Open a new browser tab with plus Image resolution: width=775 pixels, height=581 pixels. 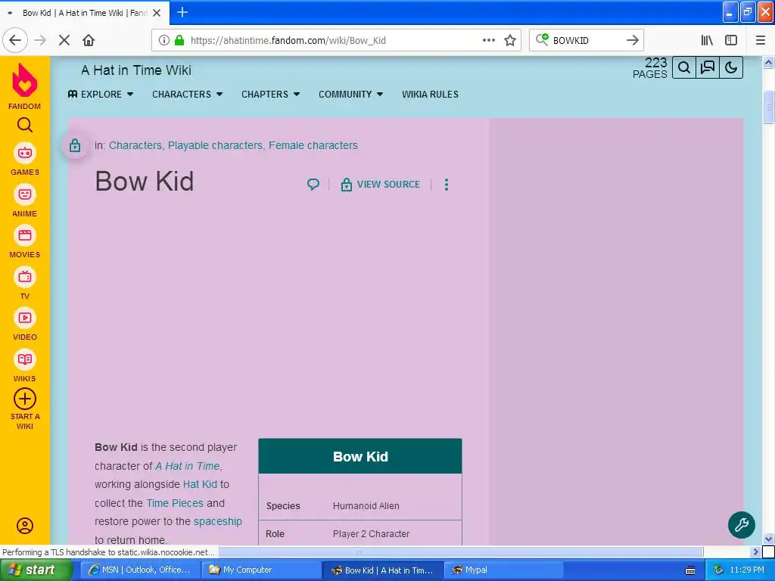tap(182, 12)
